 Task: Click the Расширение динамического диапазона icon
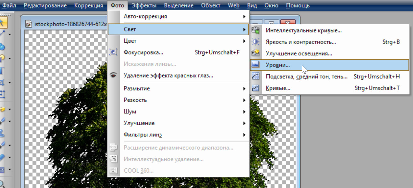pos(113,148)
